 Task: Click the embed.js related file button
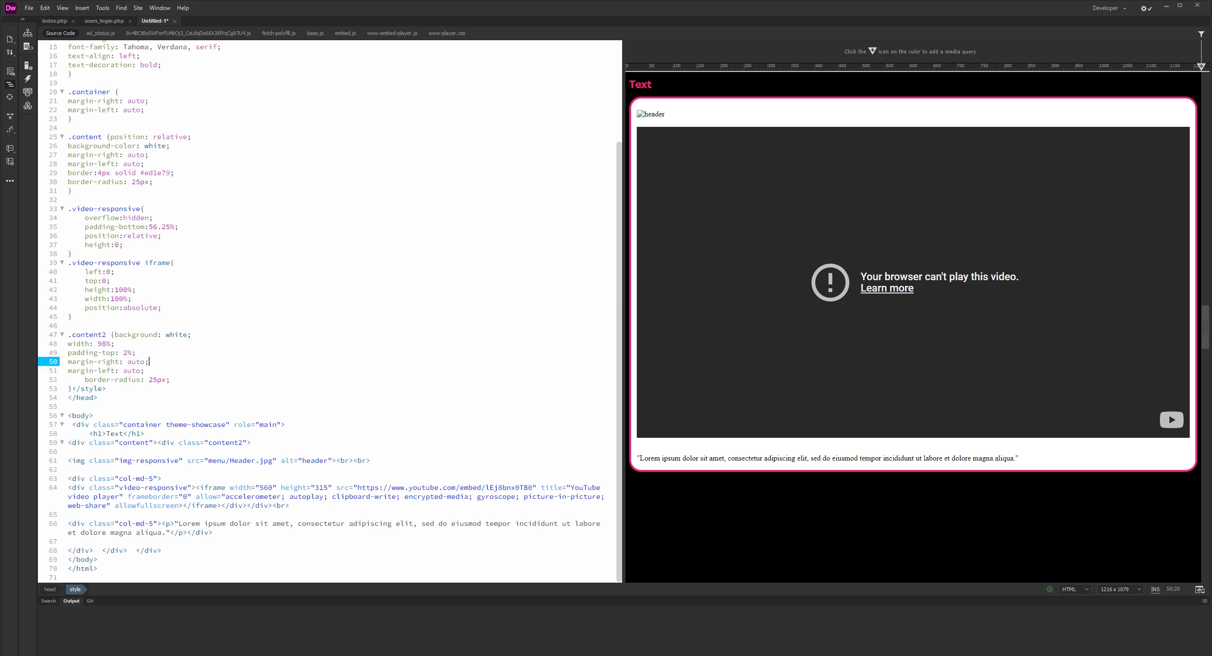[x=345, y=33]
